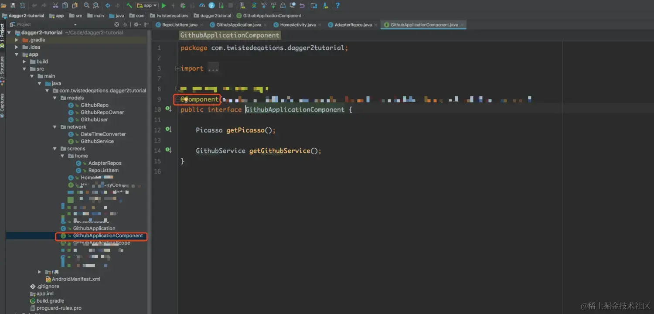Run app with the green play icon

[x=164, y=5]
